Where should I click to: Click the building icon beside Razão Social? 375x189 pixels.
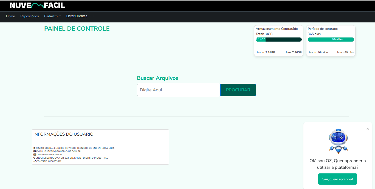coord(35,148)
